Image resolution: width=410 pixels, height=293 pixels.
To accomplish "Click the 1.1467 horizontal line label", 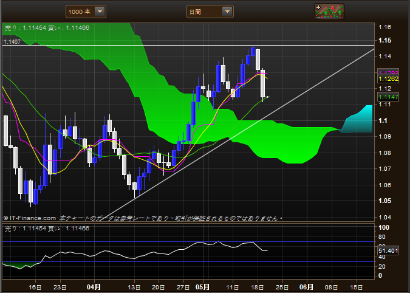I will [x=12, y=41].
